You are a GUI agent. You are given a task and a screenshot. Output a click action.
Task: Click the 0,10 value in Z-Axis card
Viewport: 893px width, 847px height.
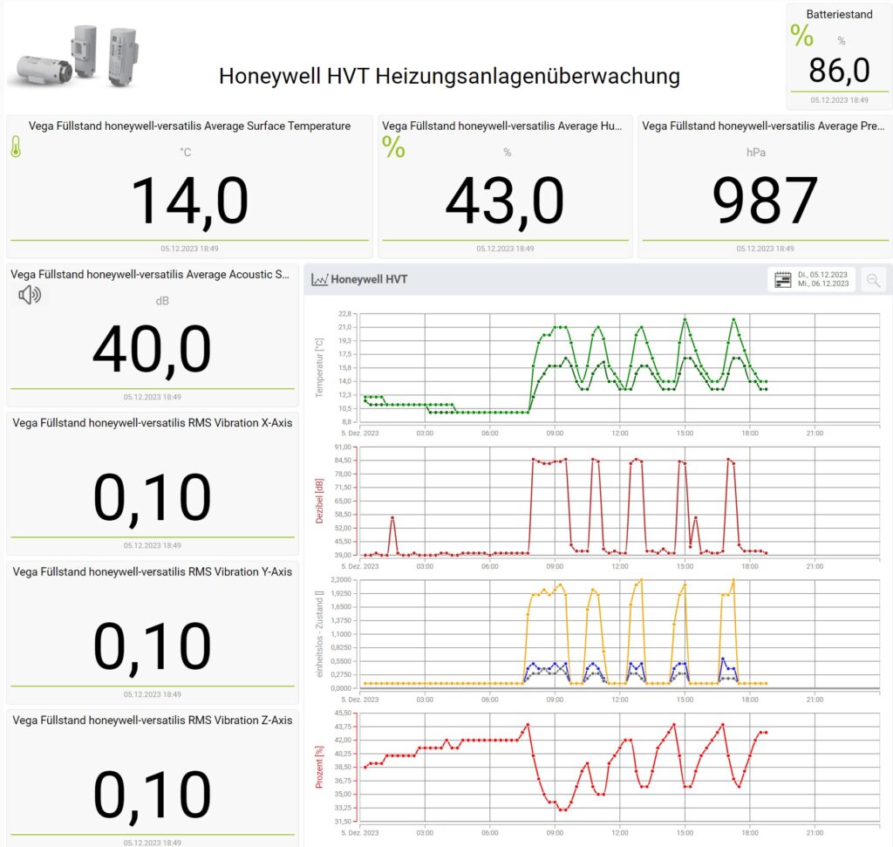click(152, 796)
